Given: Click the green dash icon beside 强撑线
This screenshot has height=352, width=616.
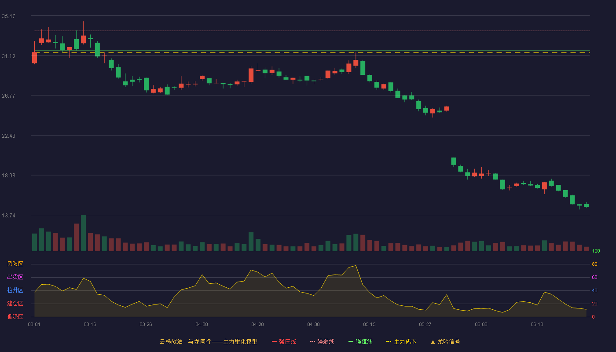Looking at the screenshot, I should pyautogui.click(x=351, y=341).
